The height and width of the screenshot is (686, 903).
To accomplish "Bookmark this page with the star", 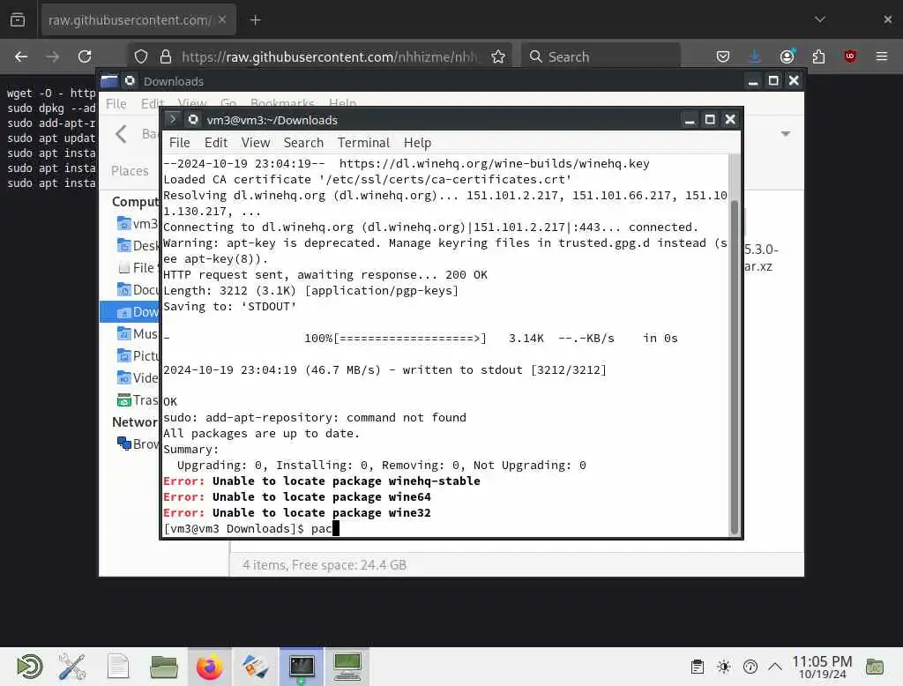I will 498,56.
